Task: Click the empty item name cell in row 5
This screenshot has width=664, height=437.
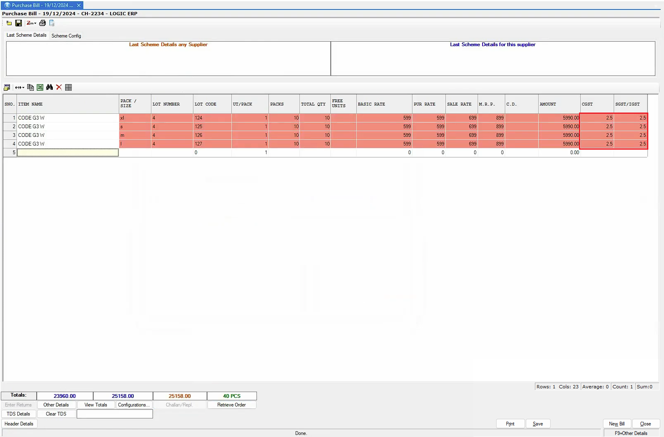Action: (68, 153)
